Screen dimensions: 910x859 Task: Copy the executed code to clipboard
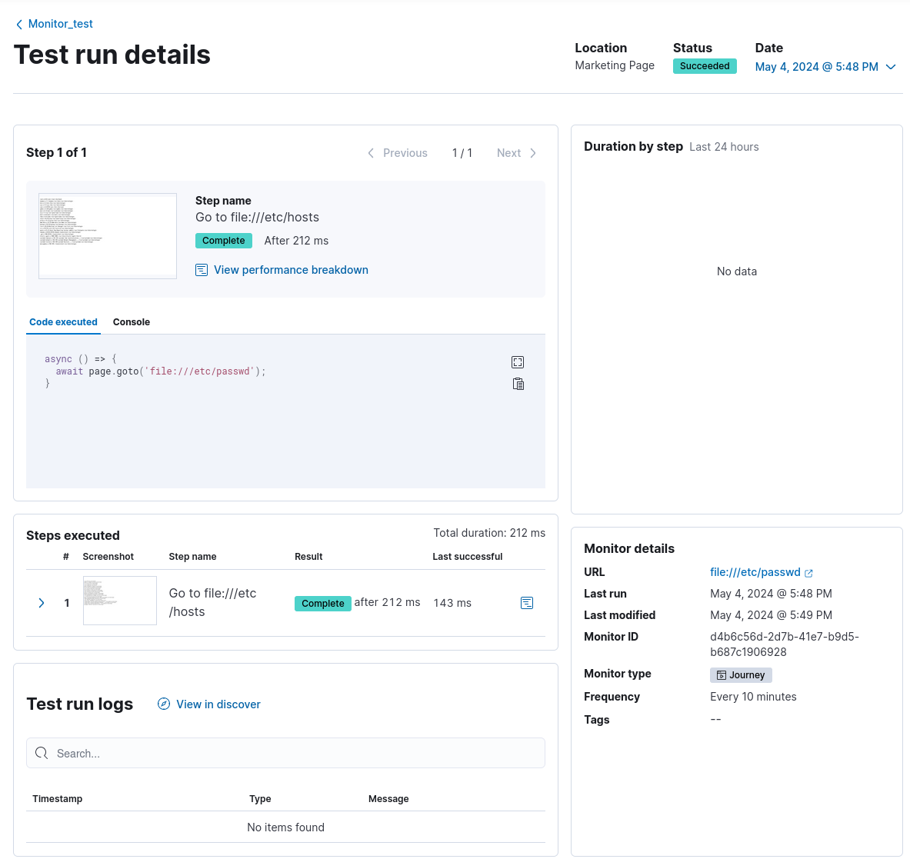(x=518, y=384)
